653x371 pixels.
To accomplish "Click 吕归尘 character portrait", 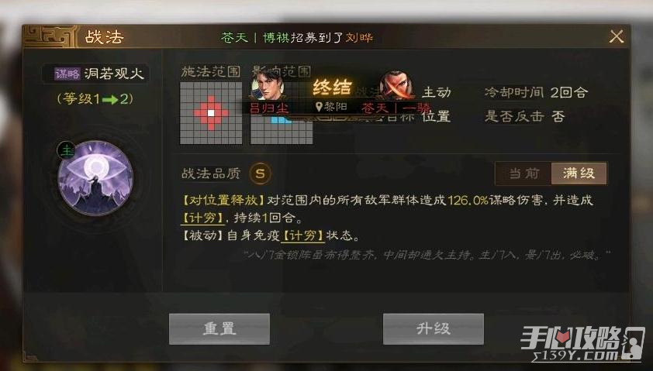I will tap(267, 87).
